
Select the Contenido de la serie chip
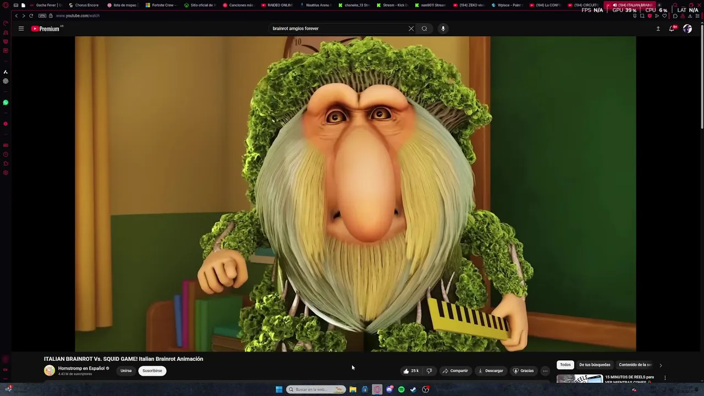click(x=635, y=365)
